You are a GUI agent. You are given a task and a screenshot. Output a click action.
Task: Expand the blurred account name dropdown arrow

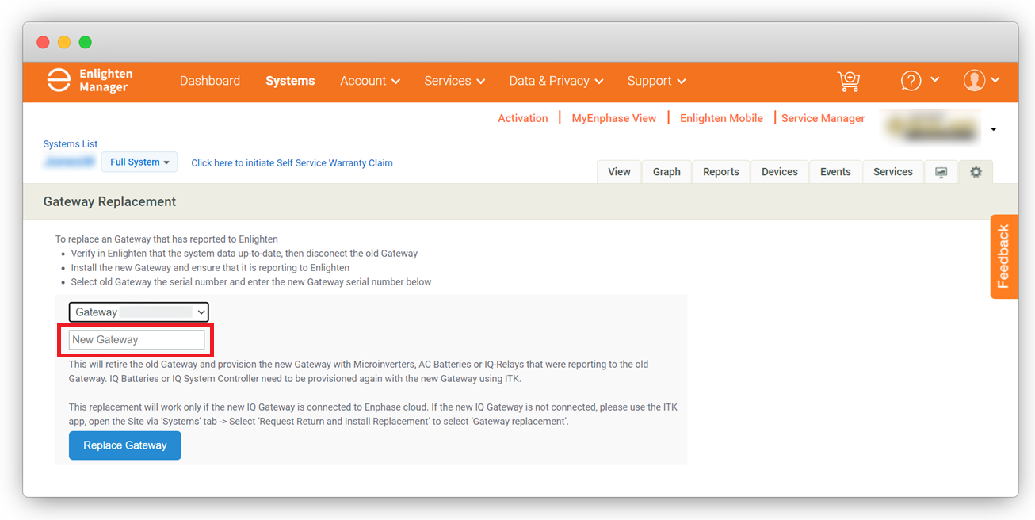click(x=993, y=129)
